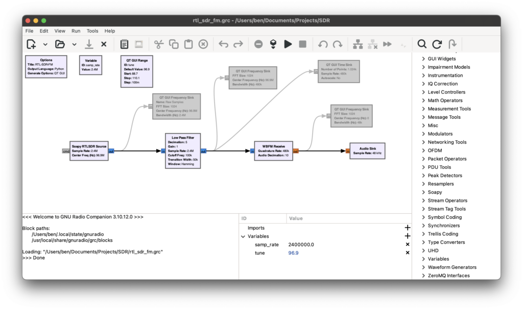This screenshot has width=523, height=309.
Task: Click the Save flowgraph download icon
Action: pyautogui.click(x=89, y=44)
